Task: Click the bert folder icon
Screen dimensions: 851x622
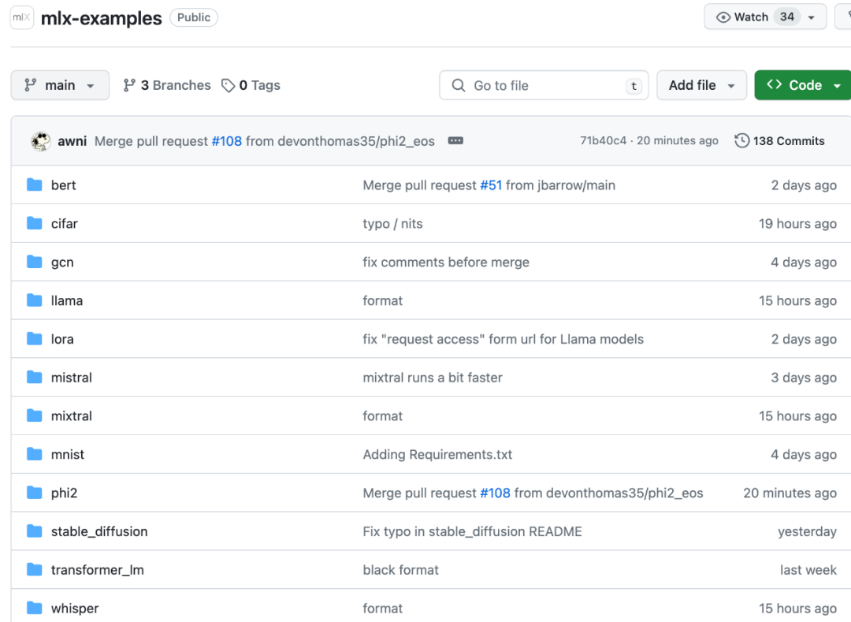Action: (34, 185)
